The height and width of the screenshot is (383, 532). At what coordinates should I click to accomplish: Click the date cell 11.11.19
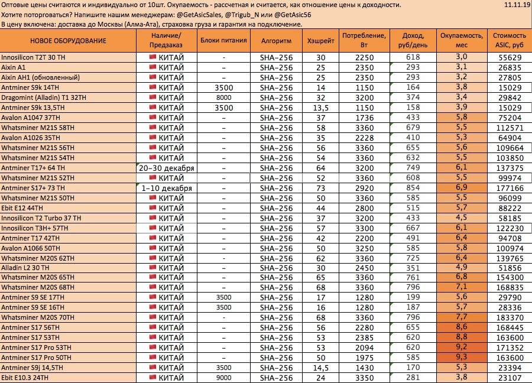click(517, 5)
